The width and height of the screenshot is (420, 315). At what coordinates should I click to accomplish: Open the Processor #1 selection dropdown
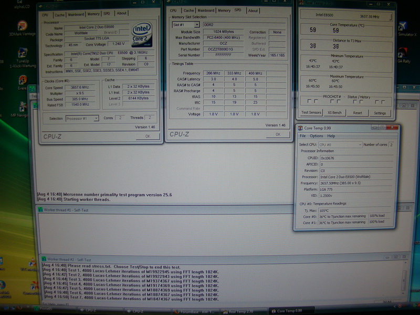(x=96, y=119)
